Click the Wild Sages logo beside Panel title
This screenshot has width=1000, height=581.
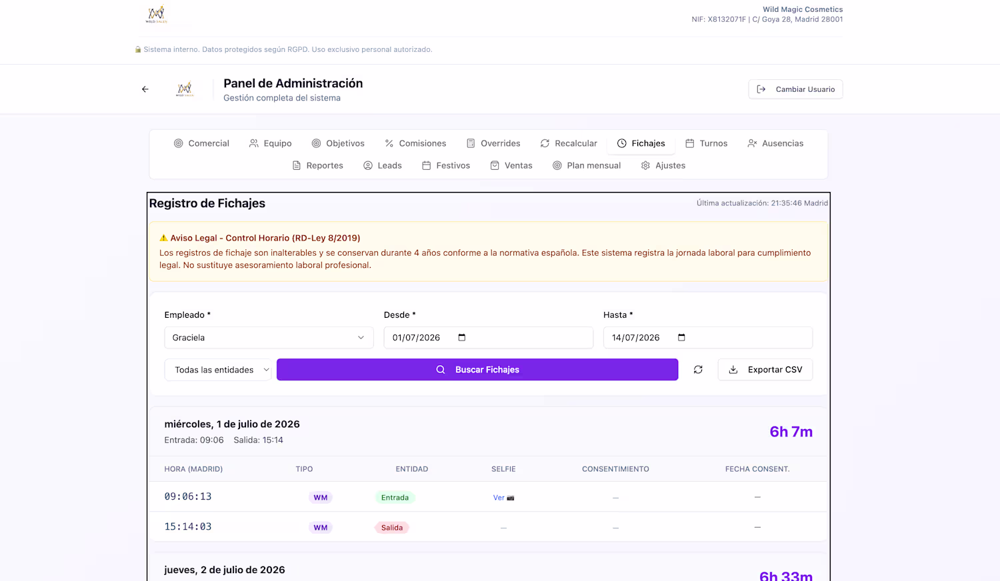(x=185, y=89)
